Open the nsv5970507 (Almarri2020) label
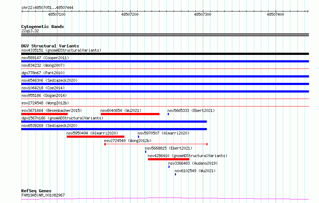The width and height of the screenshot is (319, 203). [163, 133]
